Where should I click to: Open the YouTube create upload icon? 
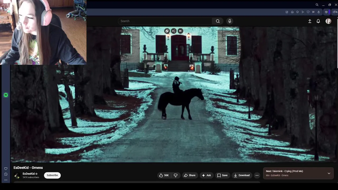[x=310, y=21]
